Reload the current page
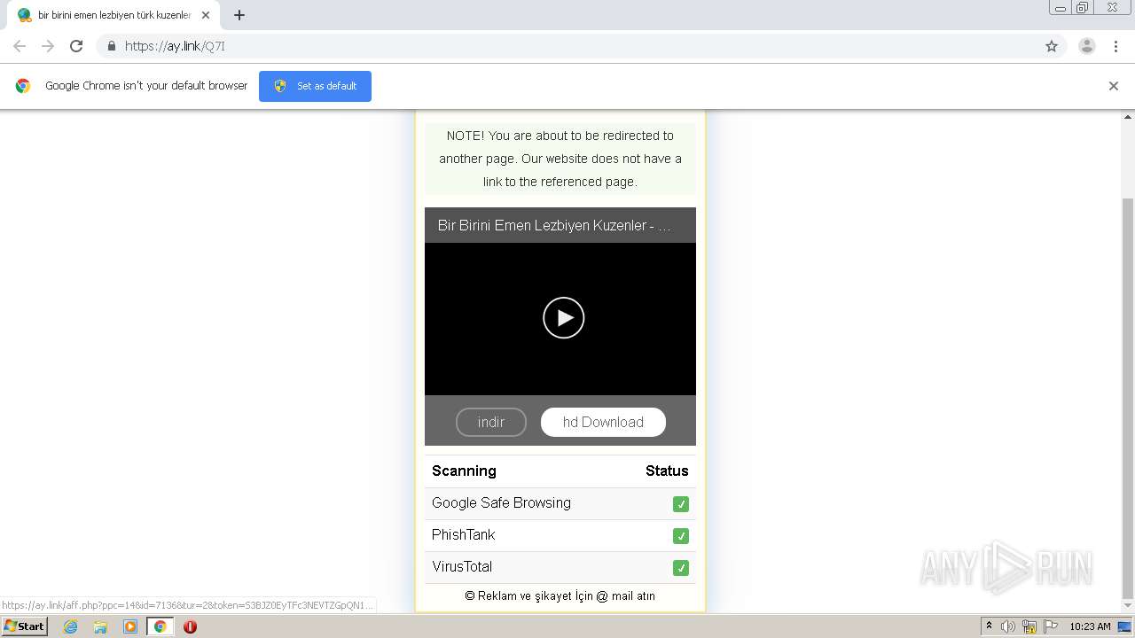Viewport: 1135px width, 638px height. [76, 46]
